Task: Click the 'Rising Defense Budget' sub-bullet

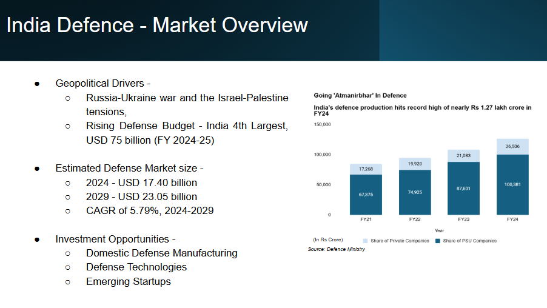Action: pyautogui.click(x=187, y=133)
